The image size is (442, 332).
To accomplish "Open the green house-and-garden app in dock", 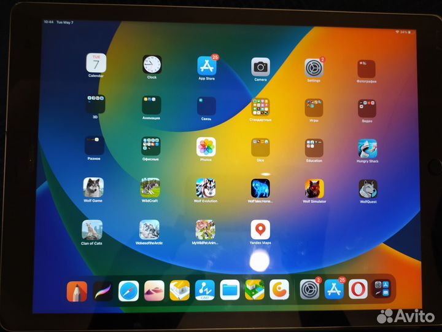I will pyautogui.click(x=255, y=290).
